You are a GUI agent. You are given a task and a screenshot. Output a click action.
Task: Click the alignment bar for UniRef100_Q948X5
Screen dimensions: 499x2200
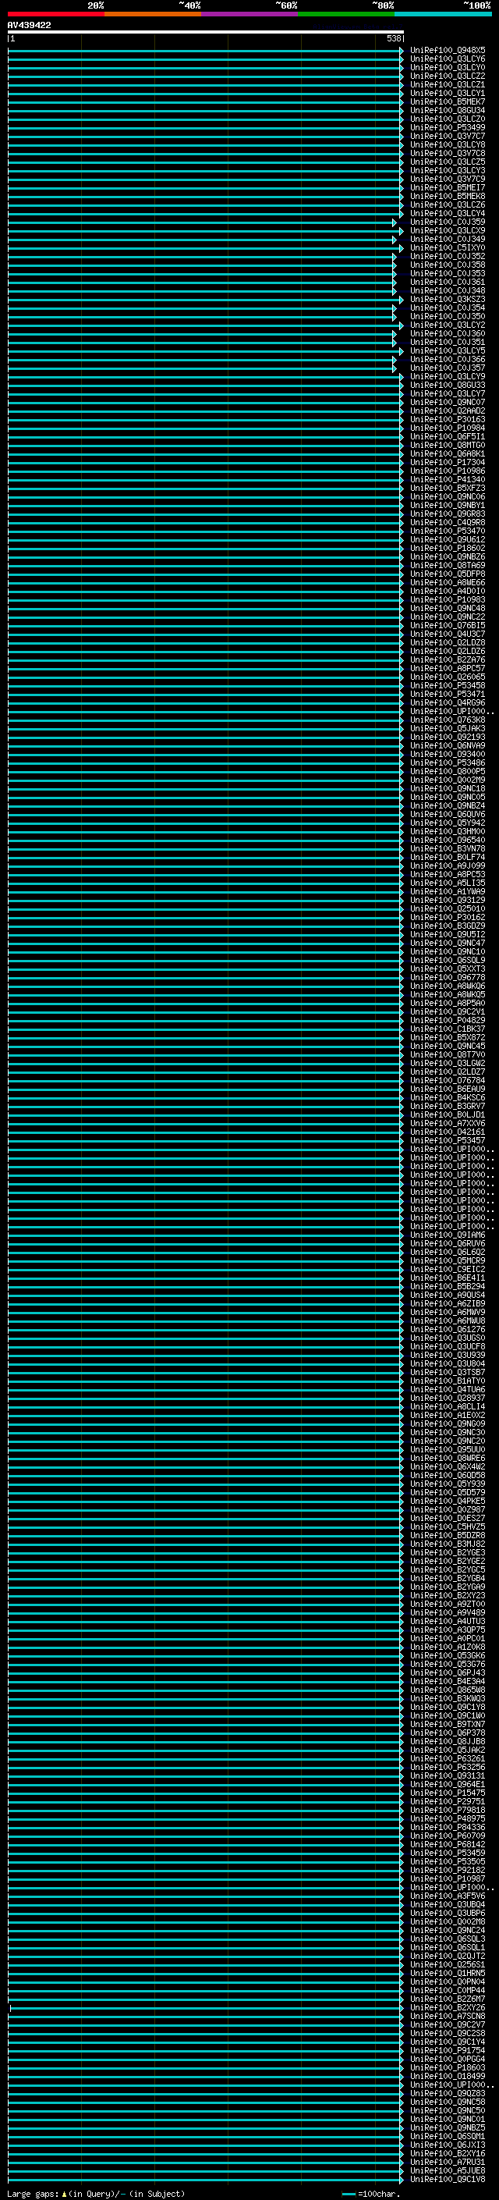click(x=206, y=51)
